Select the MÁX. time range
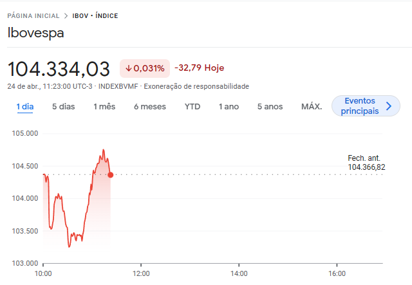Screen dimensions: 412x285 (x=312, y=106)
